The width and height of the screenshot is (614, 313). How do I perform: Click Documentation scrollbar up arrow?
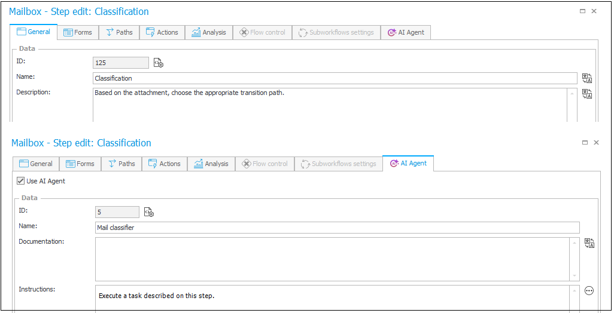point(575,243)
